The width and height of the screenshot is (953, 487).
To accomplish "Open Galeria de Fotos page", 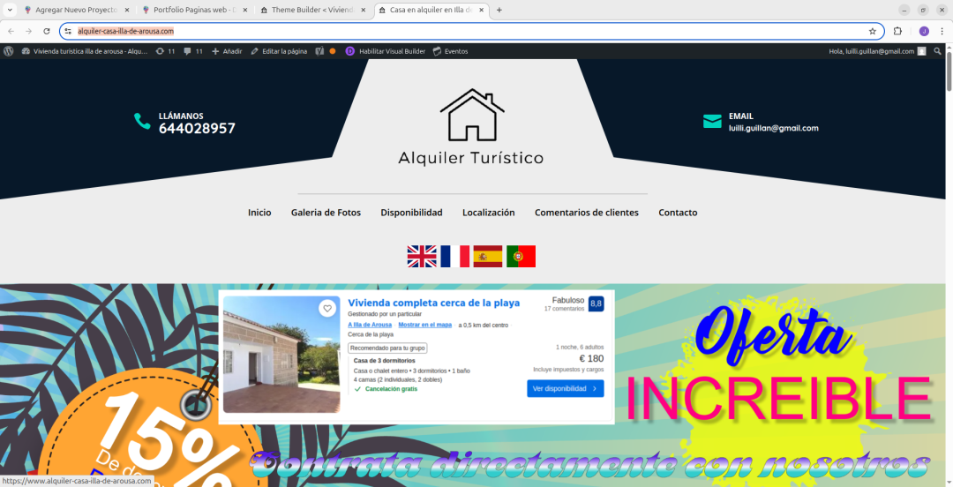I will (326, 213).
